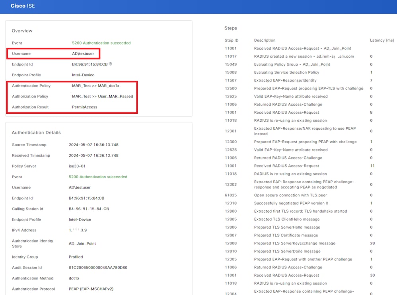Select 'Prepared EAP-Request with another PEAP challenge' step
This screenshot has width=397, height=295.
303,259
